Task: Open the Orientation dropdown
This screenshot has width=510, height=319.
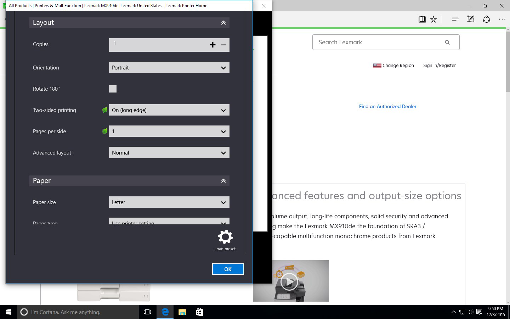Action: (169, 67)
